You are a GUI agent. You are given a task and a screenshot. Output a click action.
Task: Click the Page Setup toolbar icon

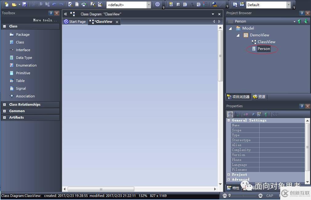click(x=77, y=4)
